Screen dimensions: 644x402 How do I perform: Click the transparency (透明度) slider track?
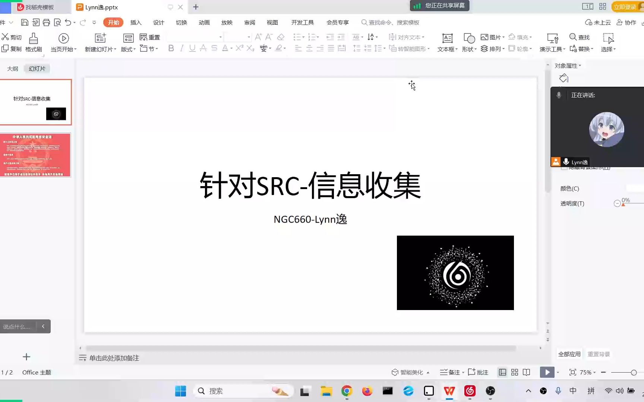[x=633, y=203]
